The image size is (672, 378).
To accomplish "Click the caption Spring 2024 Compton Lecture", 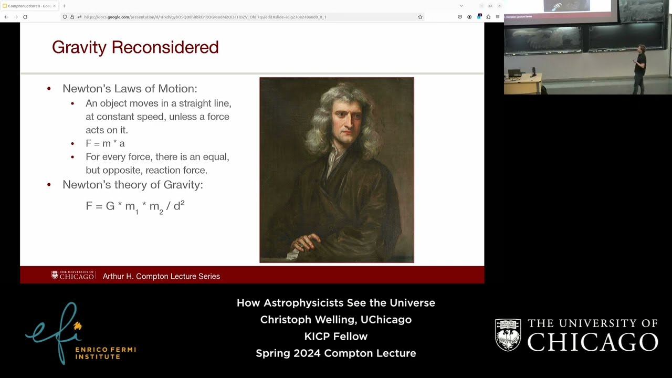I will pos(336,353).
